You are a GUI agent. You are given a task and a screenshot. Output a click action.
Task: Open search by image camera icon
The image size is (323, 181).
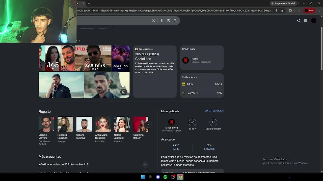pos(169,21)
